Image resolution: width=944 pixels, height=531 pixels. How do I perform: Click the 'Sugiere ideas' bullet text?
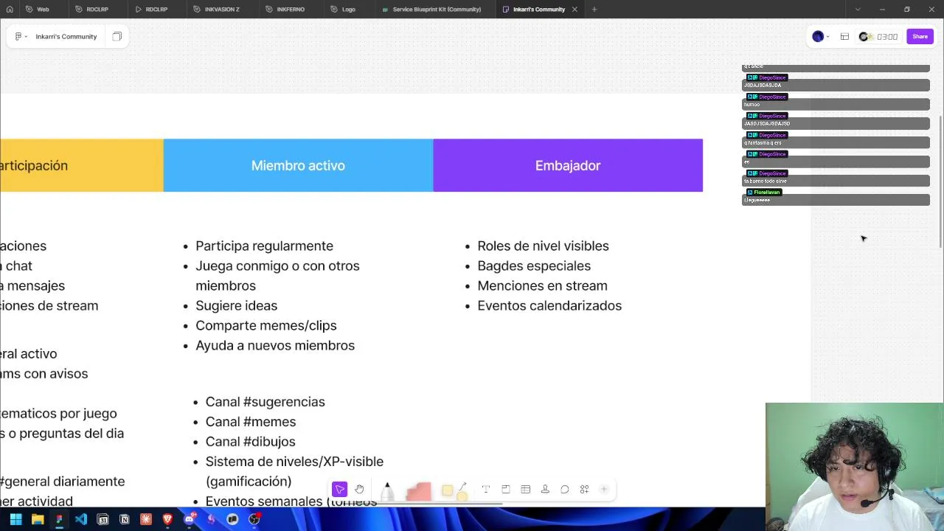236,305
